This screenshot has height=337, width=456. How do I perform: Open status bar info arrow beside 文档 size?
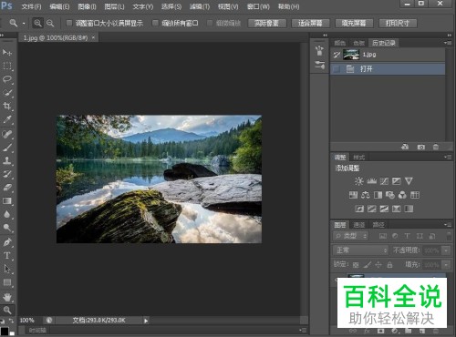pos(146,321)
